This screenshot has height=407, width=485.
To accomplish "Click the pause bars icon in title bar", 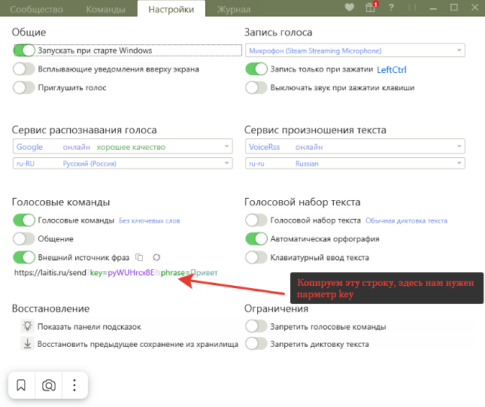I will 412,7.
